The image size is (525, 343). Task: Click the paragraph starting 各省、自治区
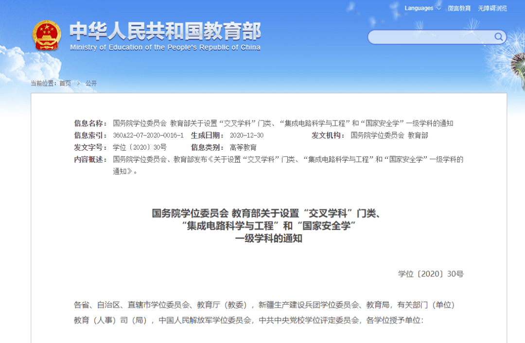[264, 312]
